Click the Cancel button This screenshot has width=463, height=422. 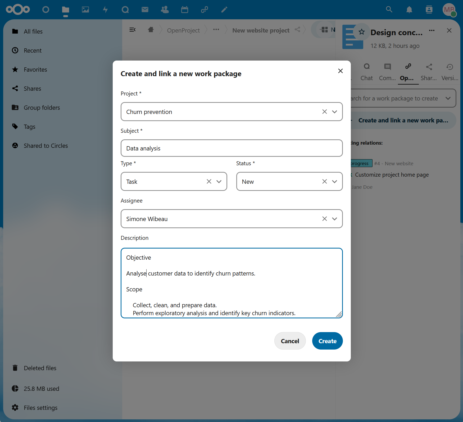pos(290,341)
